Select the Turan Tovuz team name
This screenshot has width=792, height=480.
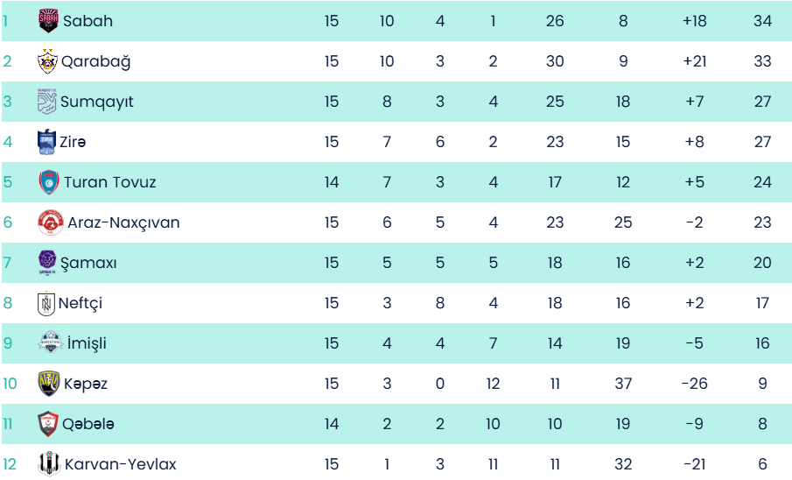coord(109,182)
